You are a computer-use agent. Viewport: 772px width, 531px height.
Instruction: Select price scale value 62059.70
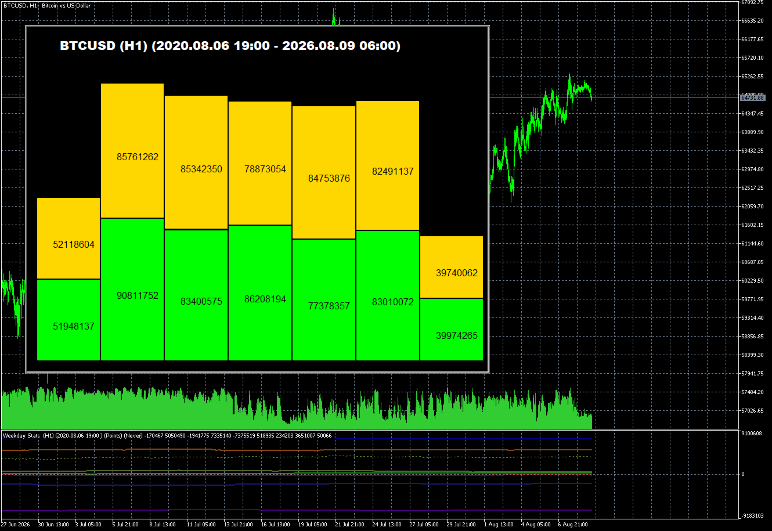point(752,207)
